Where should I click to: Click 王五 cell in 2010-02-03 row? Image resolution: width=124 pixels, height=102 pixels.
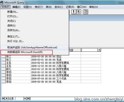point(18,63)
